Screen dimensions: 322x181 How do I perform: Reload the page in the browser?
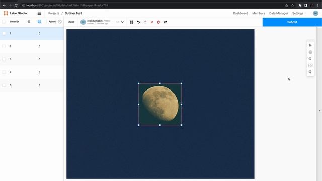(x=16, y=5)
